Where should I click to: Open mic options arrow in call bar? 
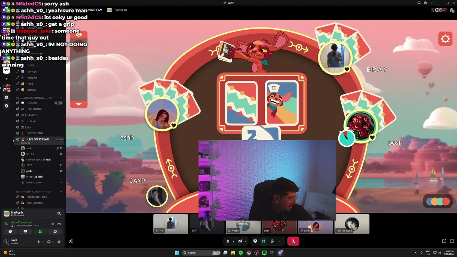click(x=233, y=241)
